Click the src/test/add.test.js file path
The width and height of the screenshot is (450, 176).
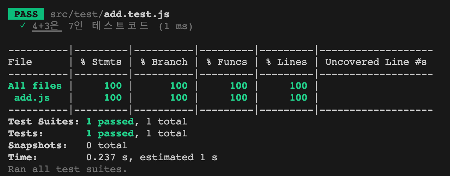pyautogui.click(x=110, y=14)
